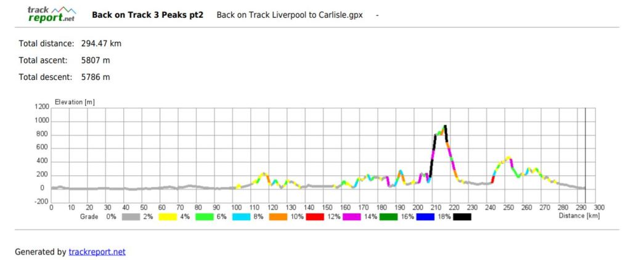Click the total descent value 5786 m
Image resolution: width=631 pixels, height=260 pixels.
tap(96, 77)
